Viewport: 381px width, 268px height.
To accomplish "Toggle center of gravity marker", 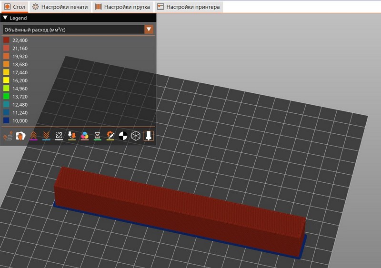I will point(123,136).
